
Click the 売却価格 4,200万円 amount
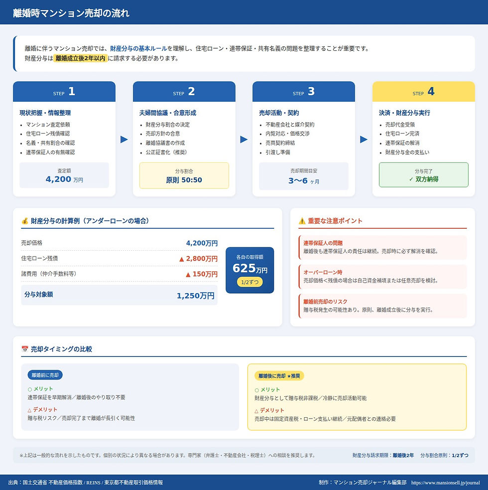click(202, 243)
